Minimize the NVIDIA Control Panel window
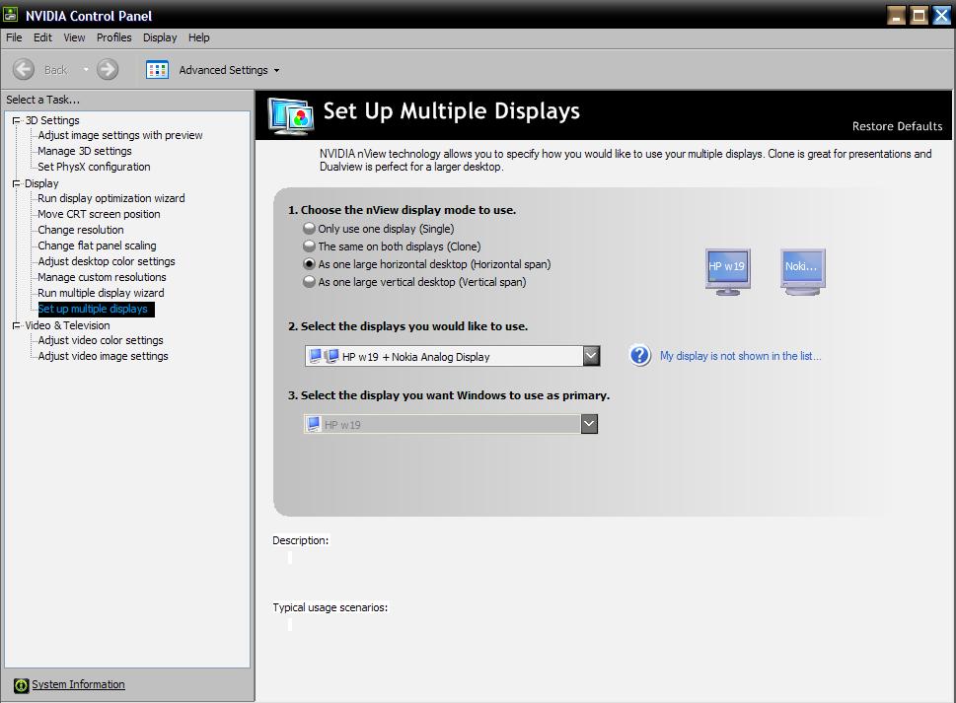The image size is (956, 703). click(896, 15)
